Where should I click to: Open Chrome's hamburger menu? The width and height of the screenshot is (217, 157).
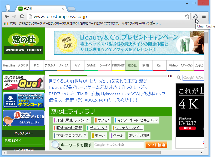pos(204,16)
